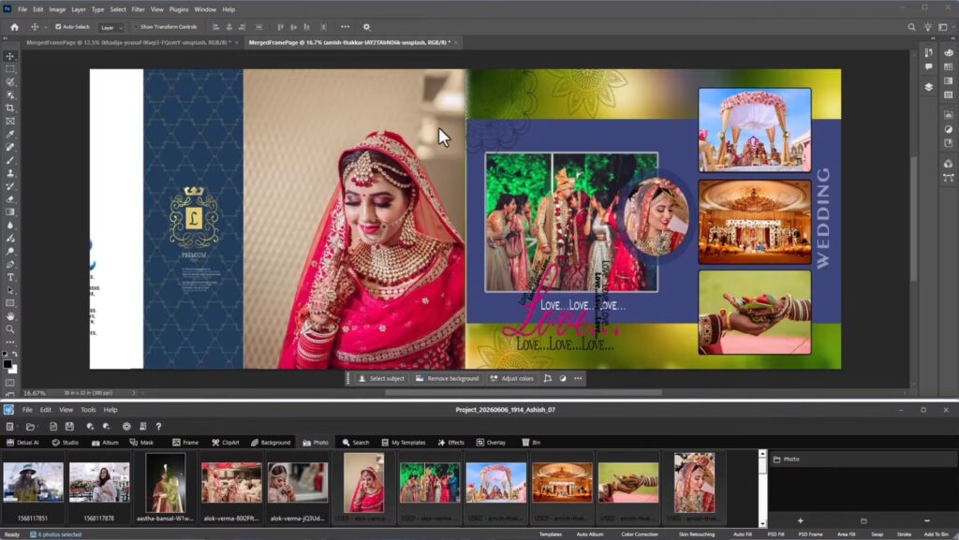Click folder icon below Photo panel
This screenshot has width=959, height=540.
863,520
